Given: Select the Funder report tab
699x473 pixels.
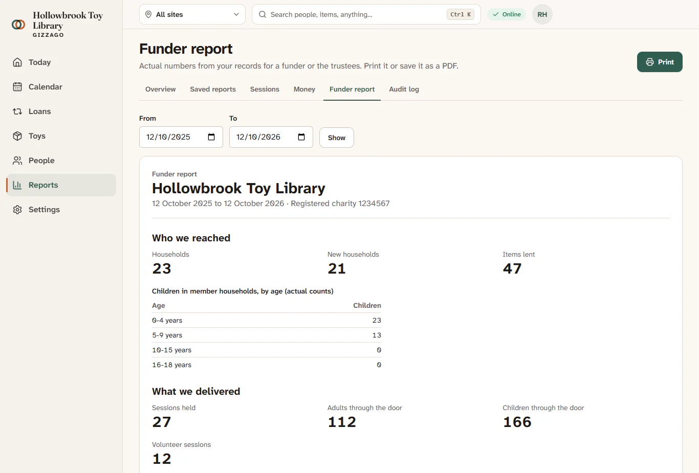Looking at the screenshot, I should coord(352,89).
